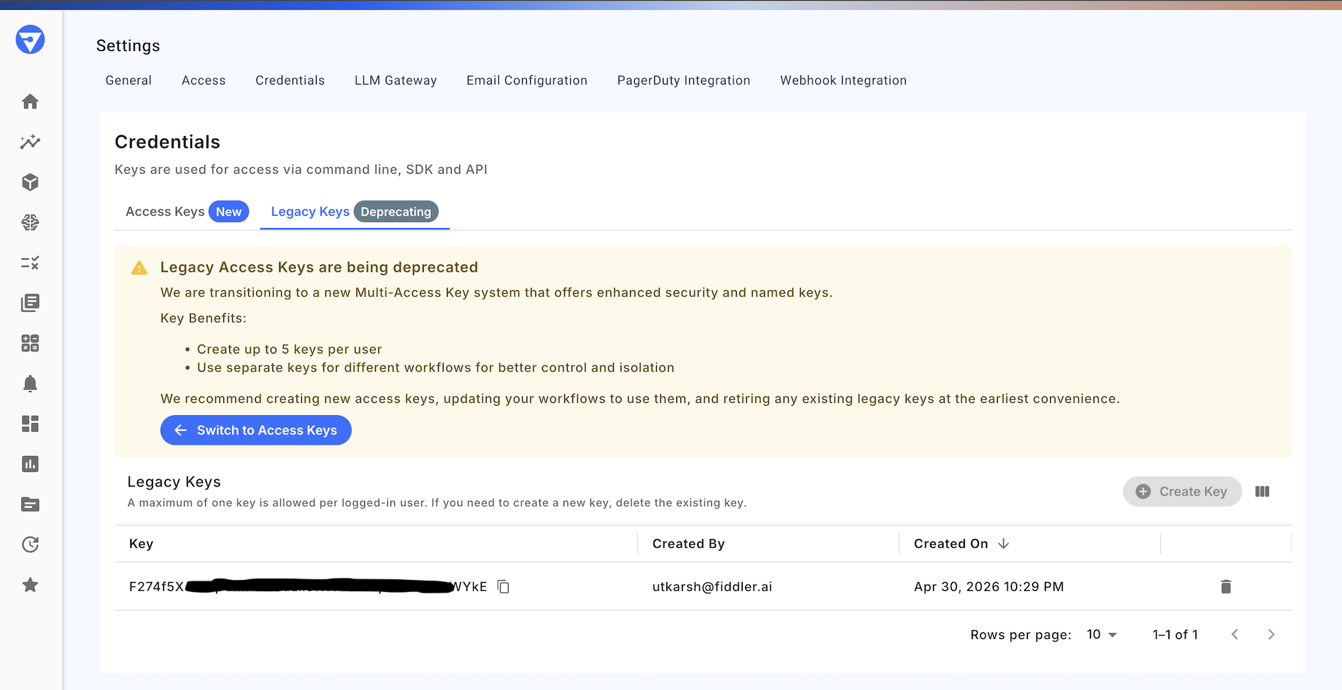Viewport: 1342px width, 690px height.
Task: Open the cube icon in the sidebar
Action: click(x=30, y=182)
